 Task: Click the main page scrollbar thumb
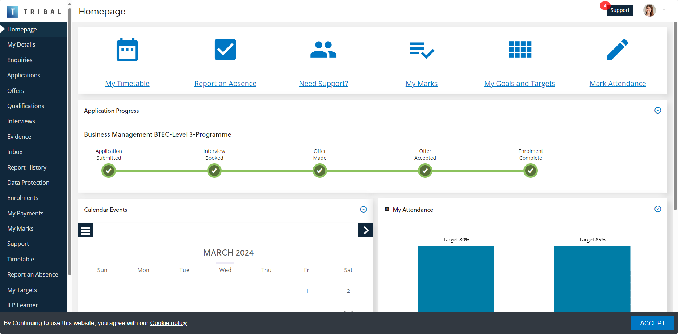point(675,116)
